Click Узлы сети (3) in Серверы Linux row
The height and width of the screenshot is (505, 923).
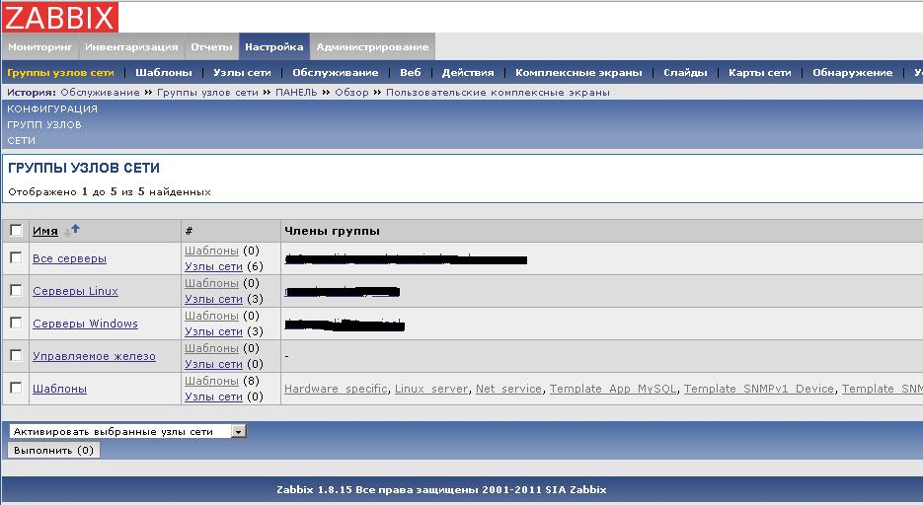click(213, 299)
